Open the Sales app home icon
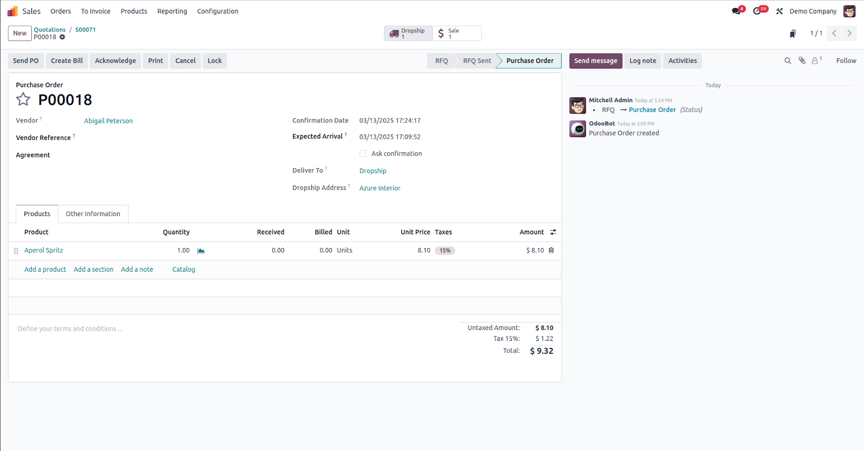The image size is (864, 451). click(x=12, y=11)
